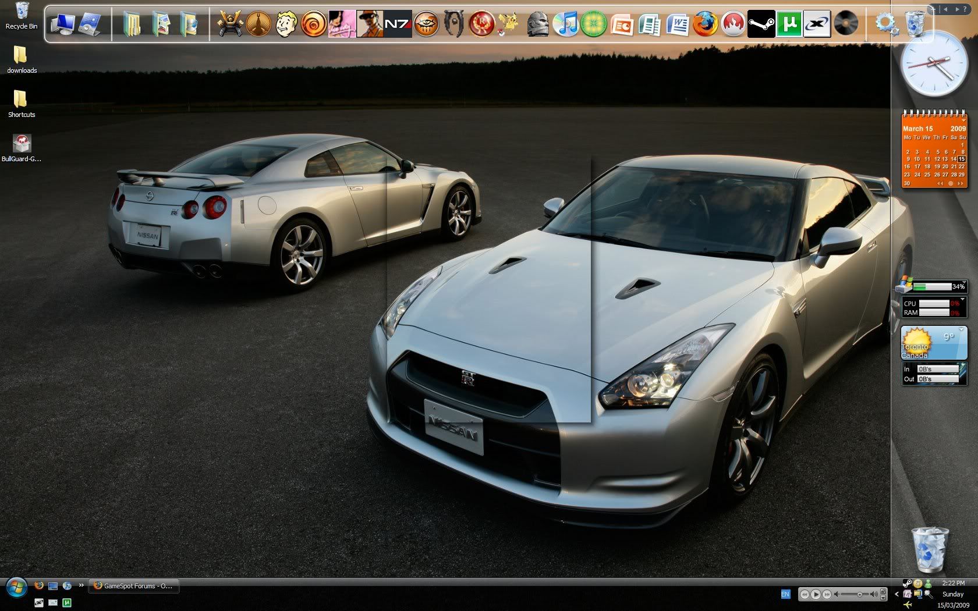Screen dimensions: 978x611
Task: Open the Recycle Bin in the dock
Action: (915, 24)
